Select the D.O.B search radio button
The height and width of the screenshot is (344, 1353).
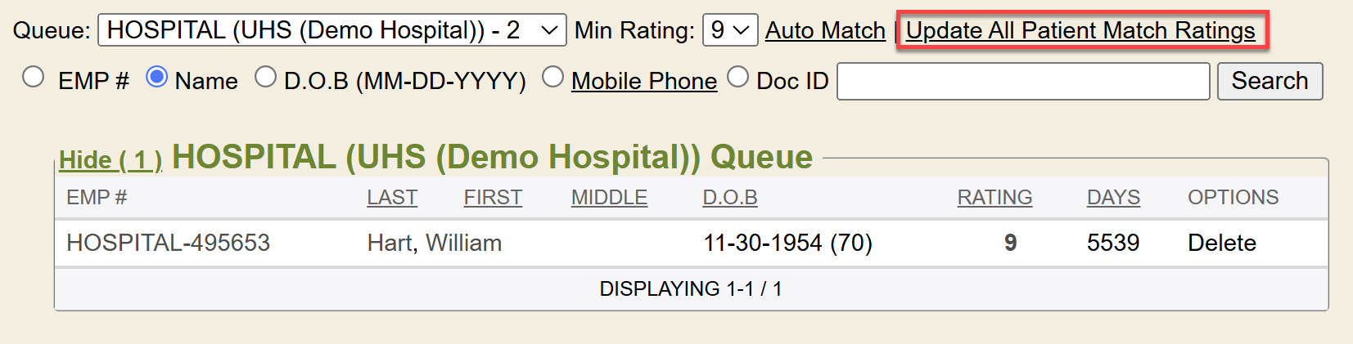265,78
